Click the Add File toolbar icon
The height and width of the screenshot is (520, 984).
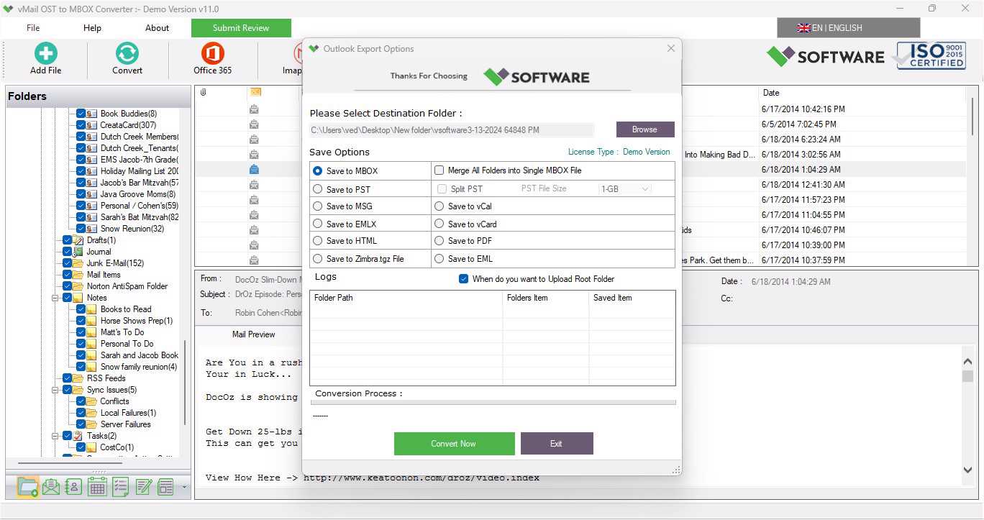(45, 54)
